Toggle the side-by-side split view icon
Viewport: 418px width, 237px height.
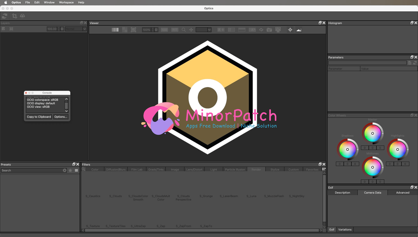(231, 30)
